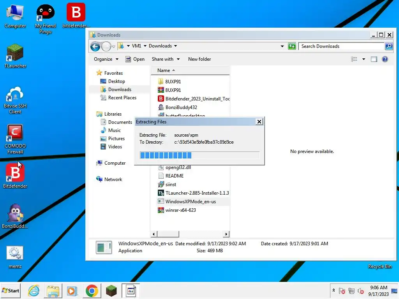Click the Back navigation arrow in Explorer
The height and width of the screenshot is (299, 399).
pos(95,47)
